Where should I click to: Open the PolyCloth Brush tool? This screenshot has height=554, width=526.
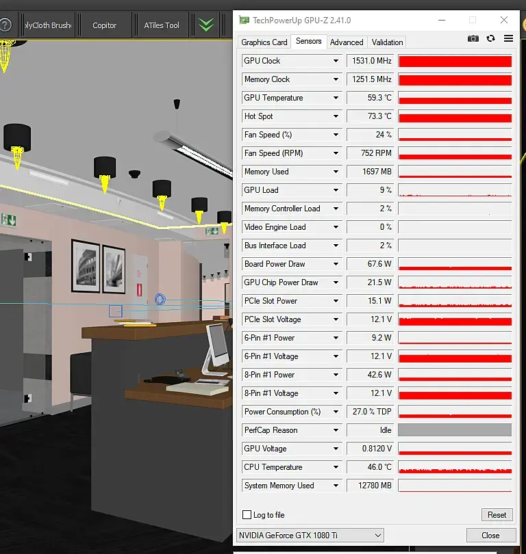click(48, 25)
